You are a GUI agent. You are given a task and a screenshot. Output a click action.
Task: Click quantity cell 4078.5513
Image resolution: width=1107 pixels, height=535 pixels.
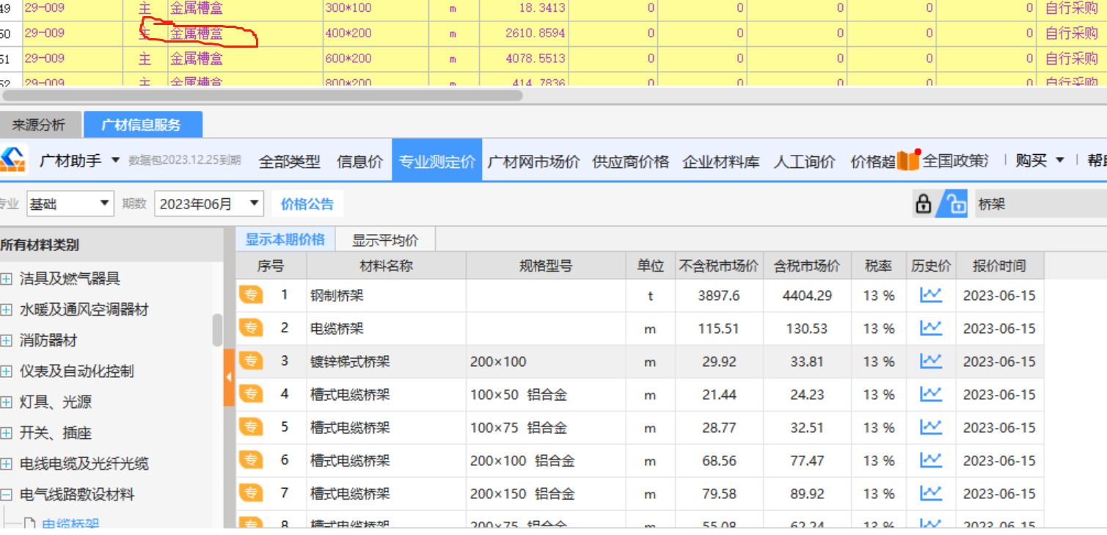point(524,59)
